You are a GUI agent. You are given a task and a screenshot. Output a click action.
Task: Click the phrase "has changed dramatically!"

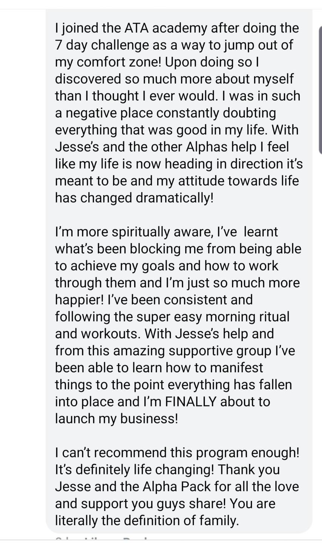[134, 198]
